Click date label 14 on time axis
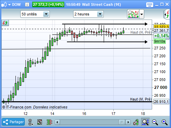Screen dimensions: 171x128 pos(52,114)
